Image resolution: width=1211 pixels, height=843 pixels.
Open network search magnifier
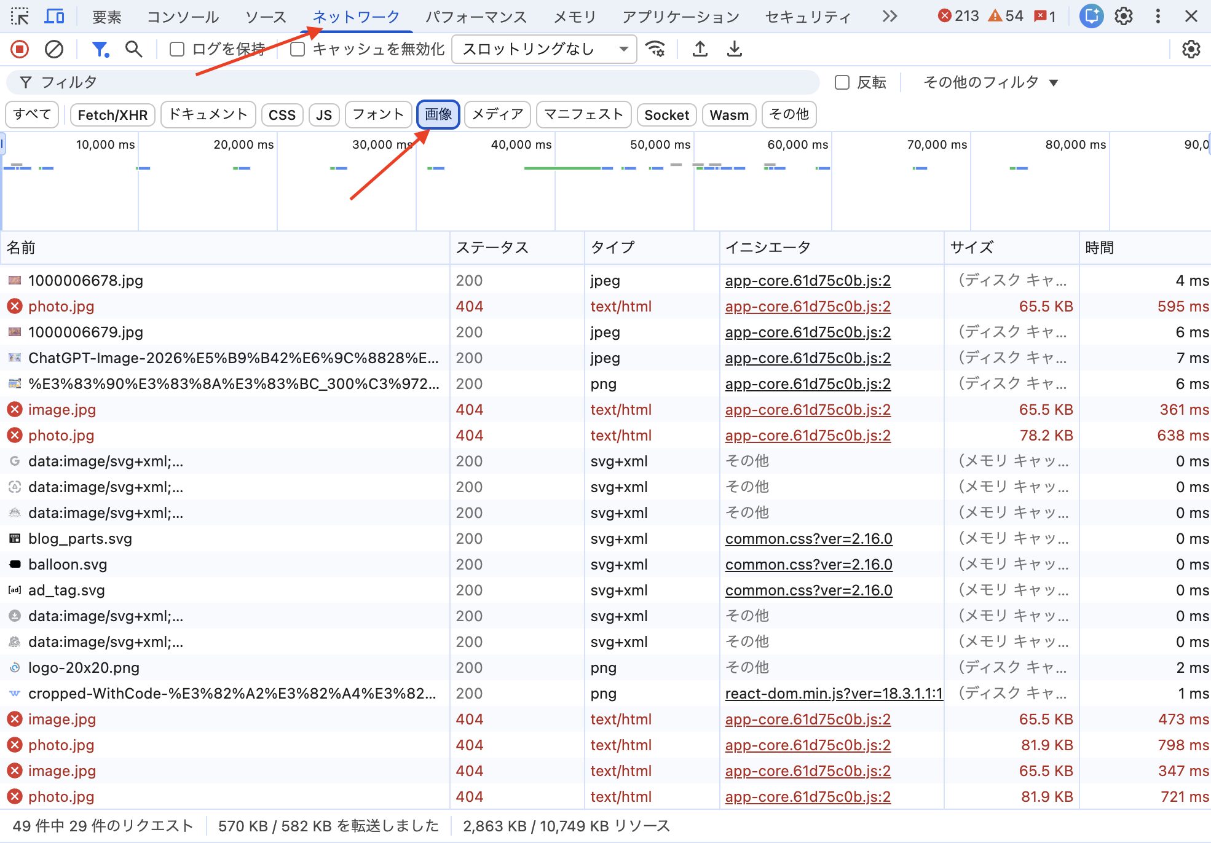coord(133,49)
